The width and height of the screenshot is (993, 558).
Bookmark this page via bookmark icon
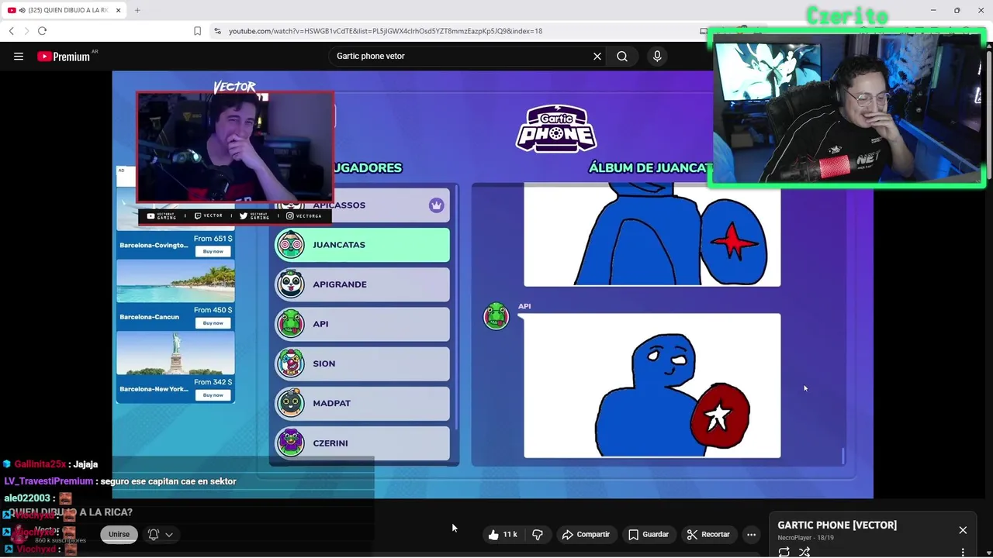197,31
